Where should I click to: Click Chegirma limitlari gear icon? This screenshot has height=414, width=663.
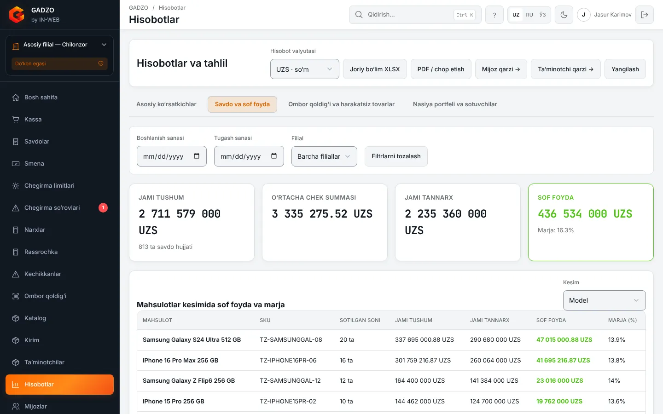[x=16, y=186]
